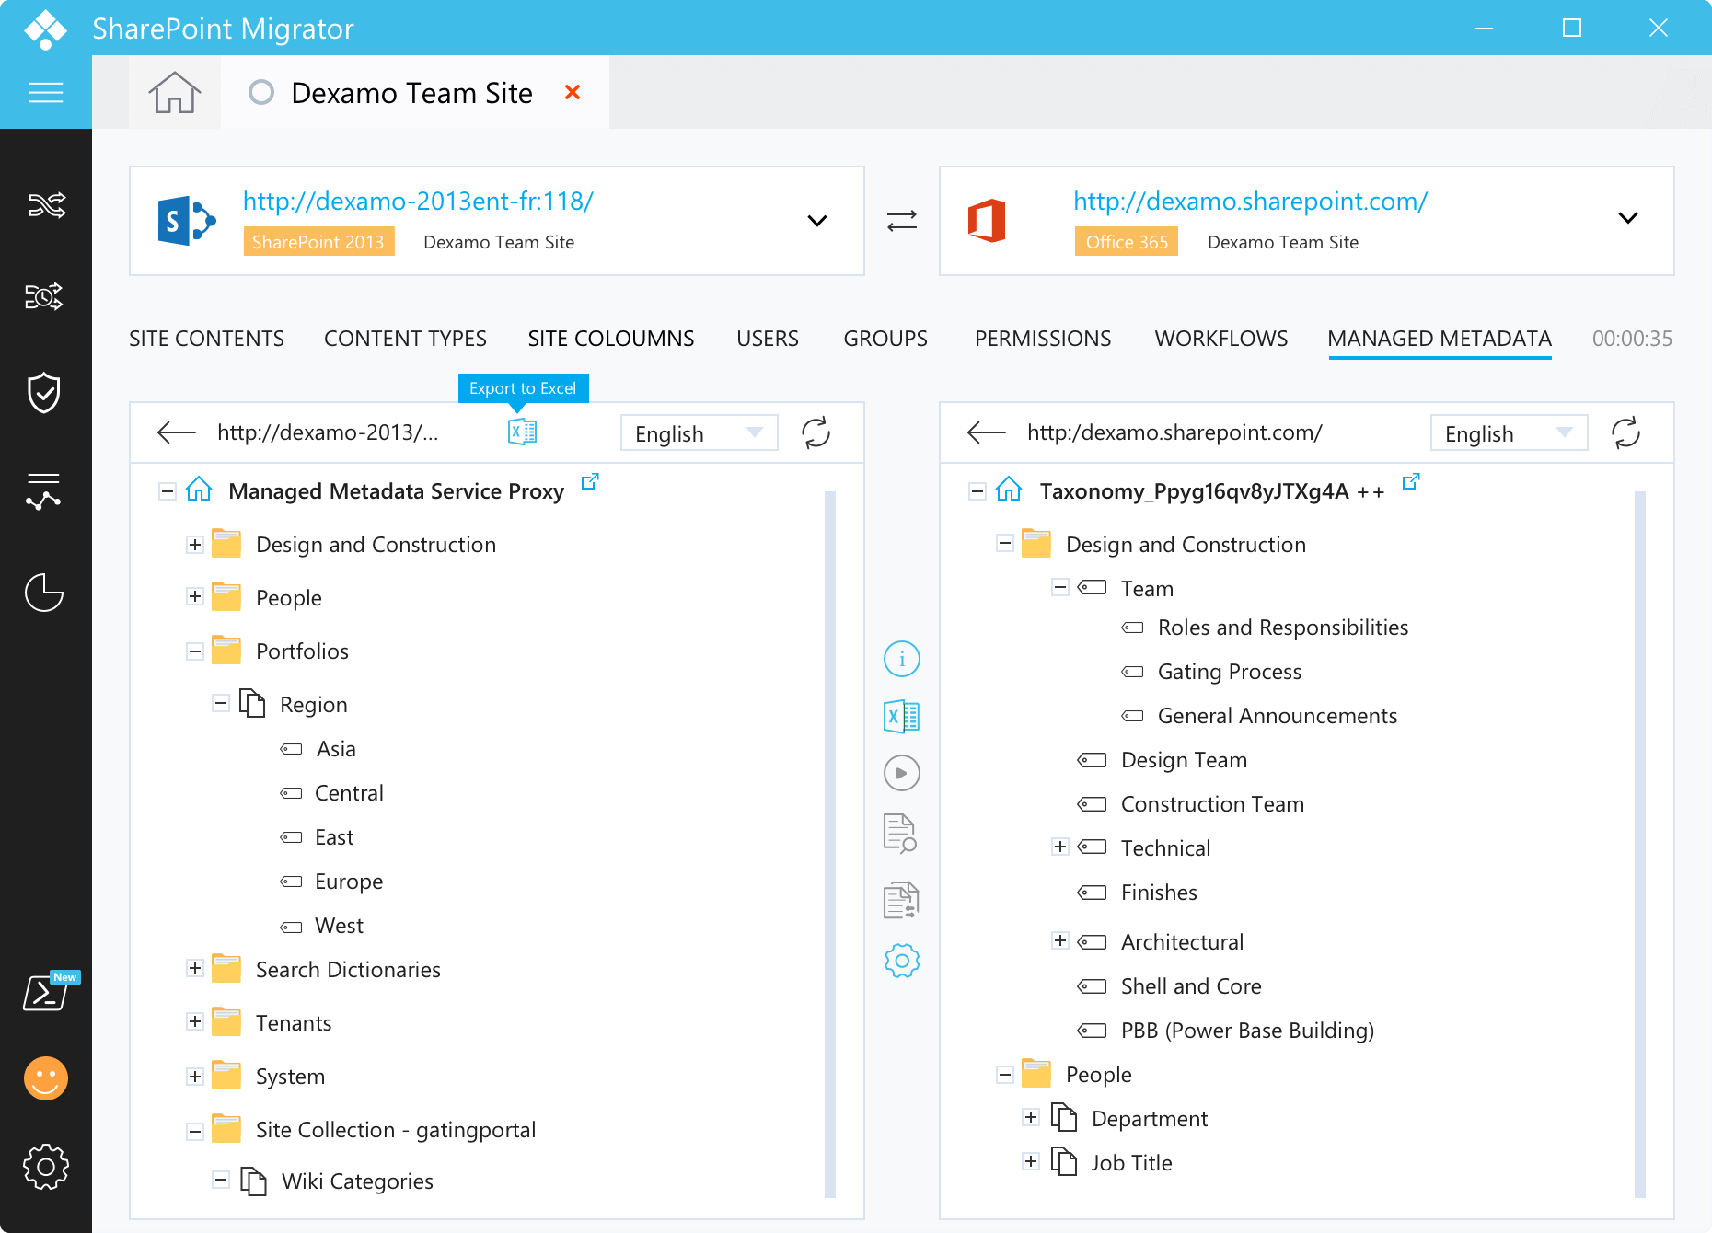The image size is (1712, 1233).
Task: Click the orange smiley feedback icon
Action: (x=46, y=1078)
